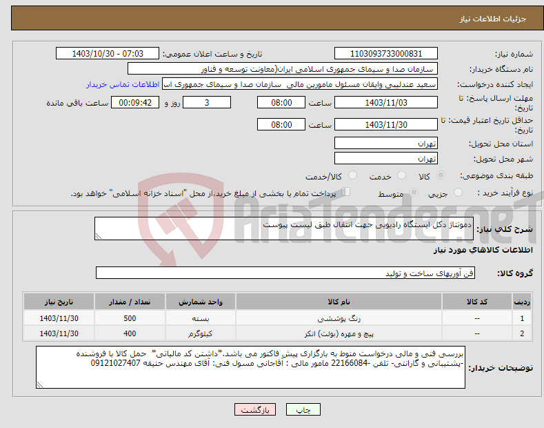Click the remaining time field 00:09:42
This screenshot has height=428, width=544.
[135, 103]
